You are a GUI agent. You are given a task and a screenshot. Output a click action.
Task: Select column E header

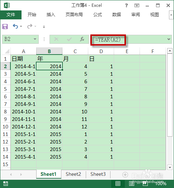(x=127, y=51)
